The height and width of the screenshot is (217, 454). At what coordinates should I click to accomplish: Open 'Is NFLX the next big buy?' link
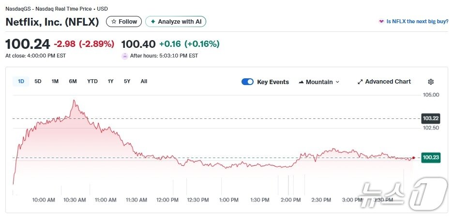(417, 22)
